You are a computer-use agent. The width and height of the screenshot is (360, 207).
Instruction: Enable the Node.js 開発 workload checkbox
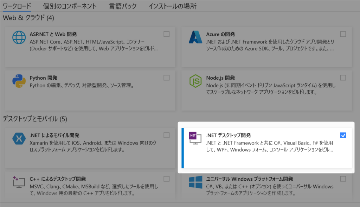[343, 78]
